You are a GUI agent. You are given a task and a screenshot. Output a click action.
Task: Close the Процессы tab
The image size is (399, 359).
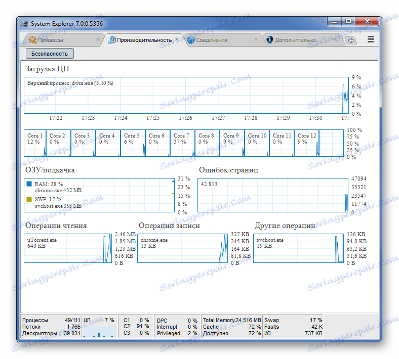point(98,39)
